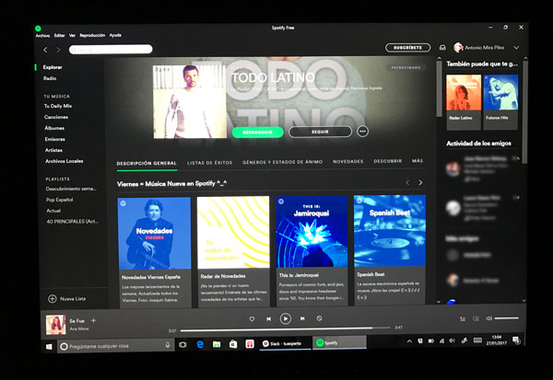The height and width of the screenshot is (380, 553).
Task: Open Álbumes in Tu Música
Action: [54, 128]
